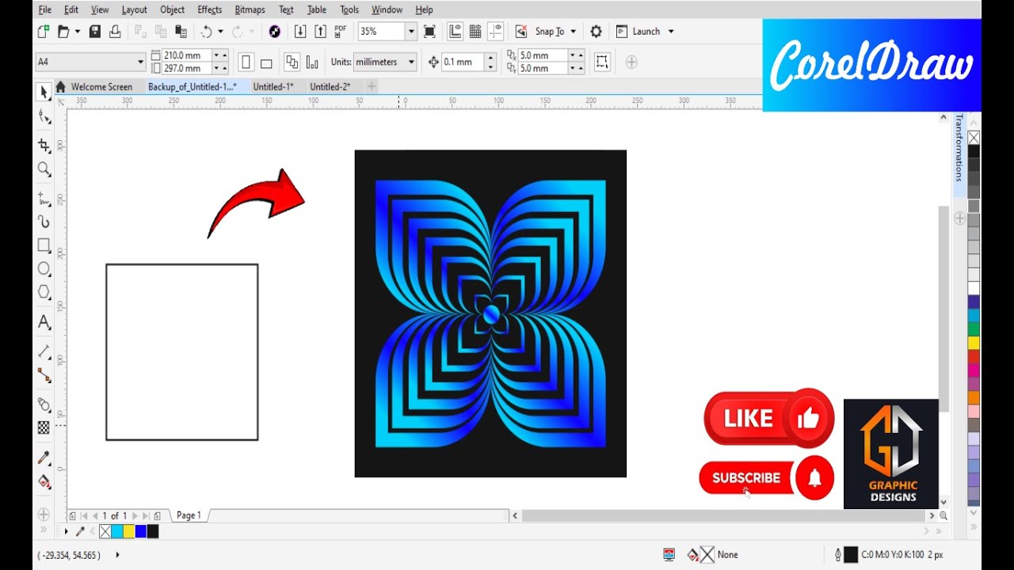Open the Options gear
This screenshot has width=1014, height=570.
click(x=596, y=32)
